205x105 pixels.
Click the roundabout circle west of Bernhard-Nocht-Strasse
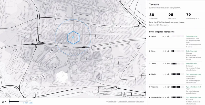pos(54,86)
